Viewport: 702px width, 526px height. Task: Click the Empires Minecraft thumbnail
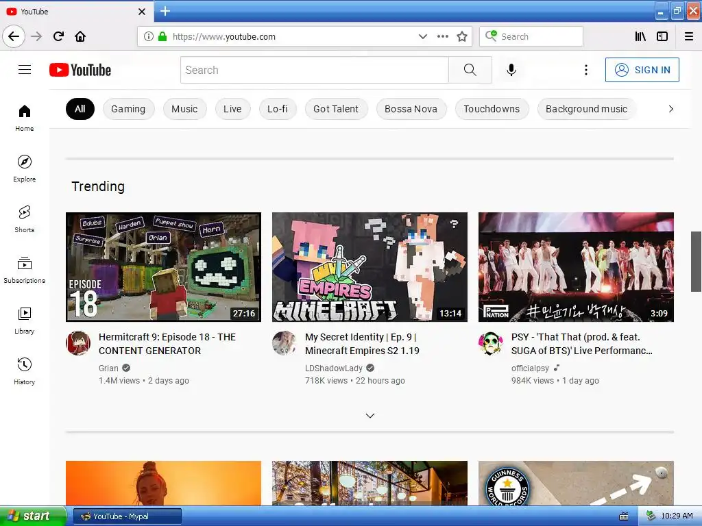click(370, 267)
